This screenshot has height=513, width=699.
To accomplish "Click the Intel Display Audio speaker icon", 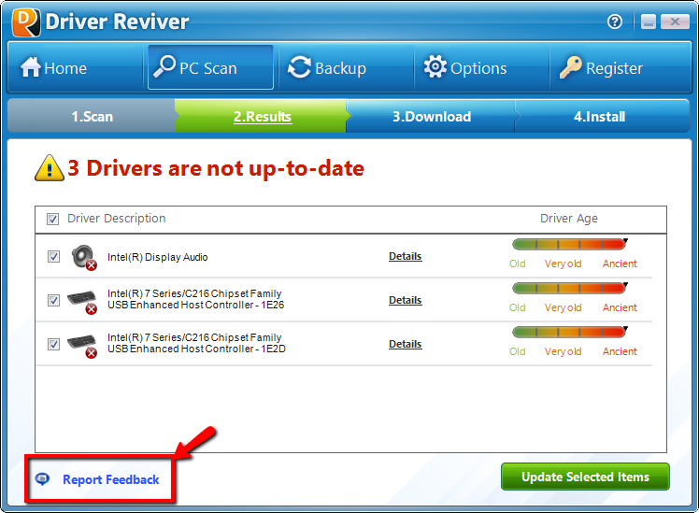I will pos(83,257).
